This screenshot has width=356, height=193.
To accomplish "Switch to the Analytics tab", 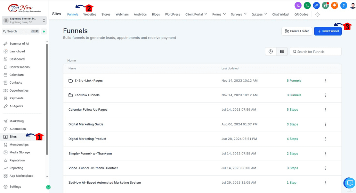I will click(140, 14).
